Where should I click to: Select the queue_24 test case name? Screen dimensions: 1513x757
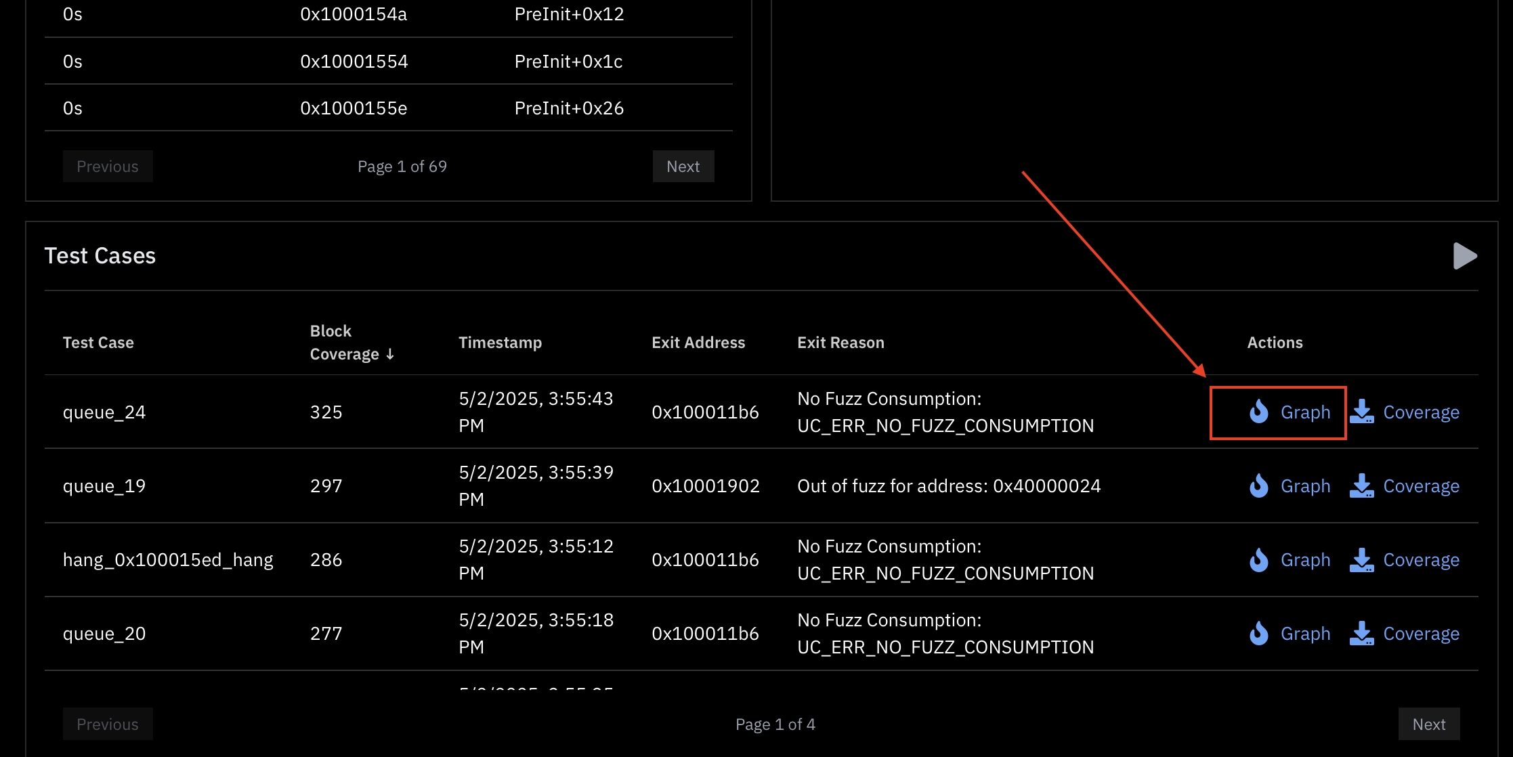[x=104, y=412]
